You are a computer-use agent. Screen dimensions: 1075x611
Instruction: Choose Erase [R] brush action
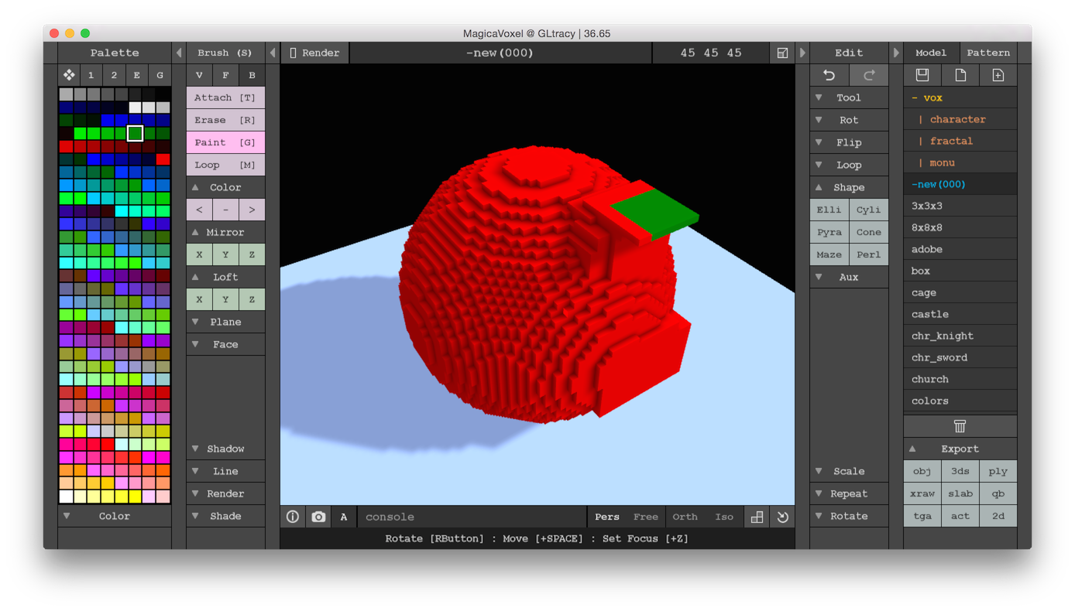[x=225, y=120]
